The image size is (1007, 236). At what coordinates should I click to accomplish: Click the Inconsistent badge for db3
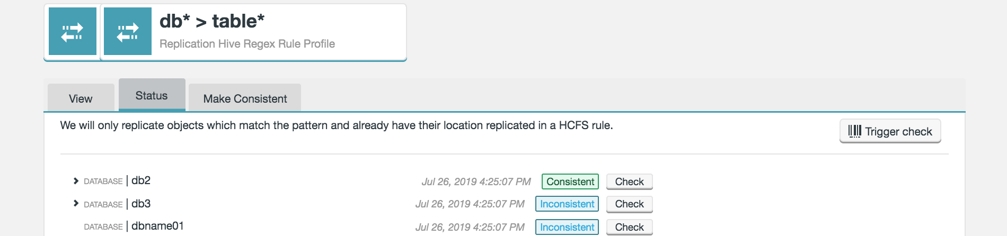(x=567, y=204)
